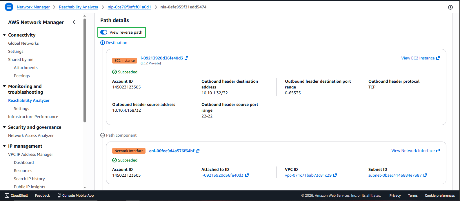Open Infrastructure Performance

point(33,117)
